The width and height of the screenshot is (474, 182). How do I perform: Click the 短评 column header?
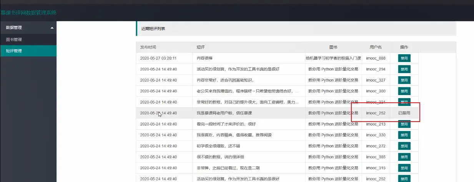click(201, 47)
